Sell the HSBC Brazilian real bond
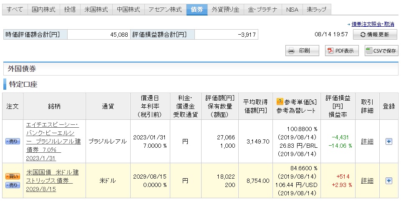This screenshot has height=202, width=401. click(x=13, y=141)
